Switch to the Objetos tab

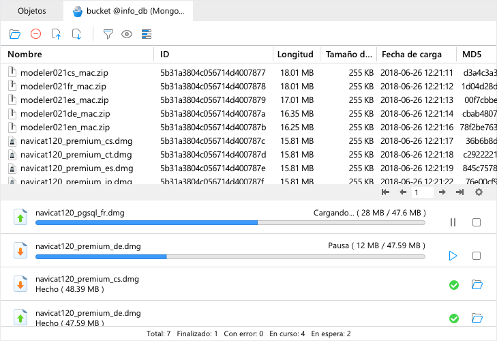click(32, 11)
